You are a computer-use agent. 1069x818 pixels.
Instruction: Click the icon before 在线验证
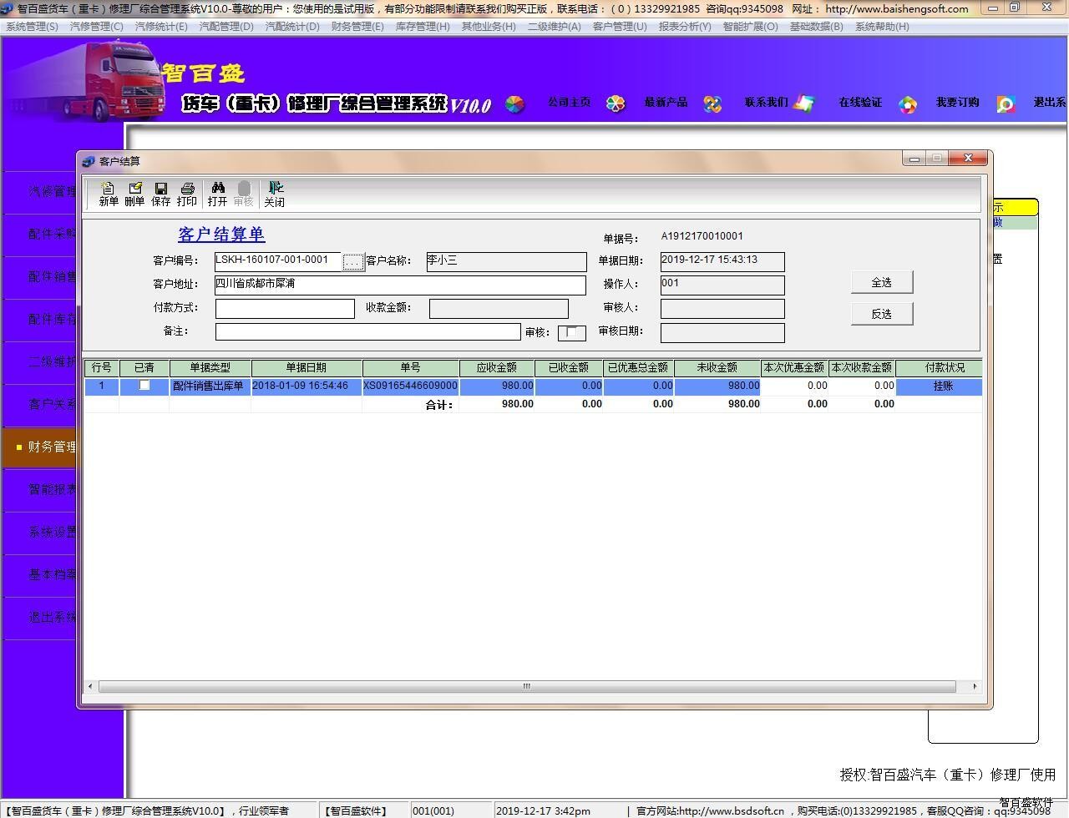(x=803, y=104)
